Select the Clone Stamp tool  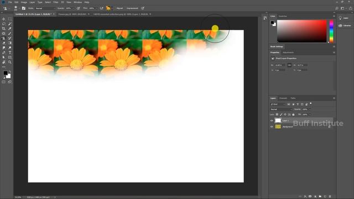4,38
